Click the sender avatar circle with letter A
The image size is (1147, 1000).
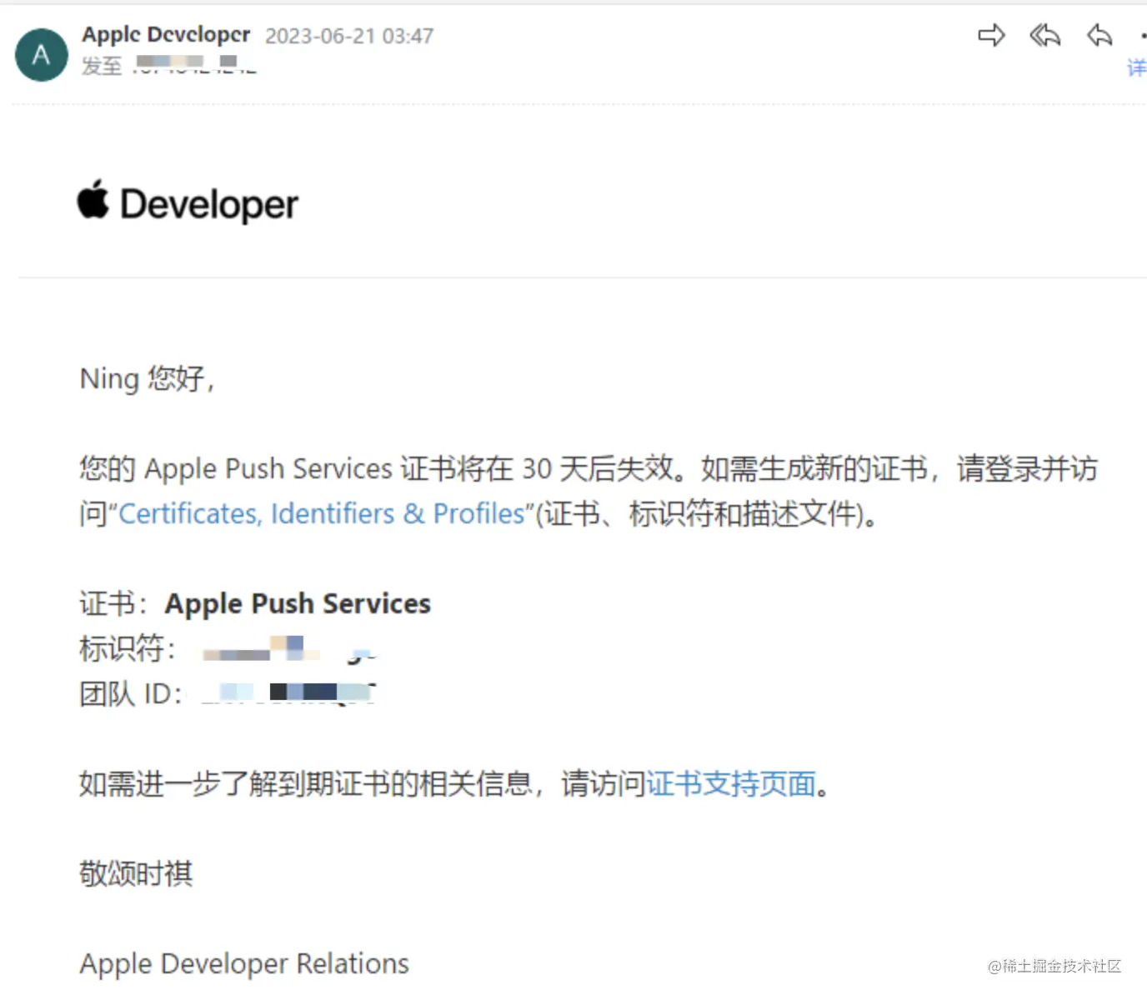point(41,54)
